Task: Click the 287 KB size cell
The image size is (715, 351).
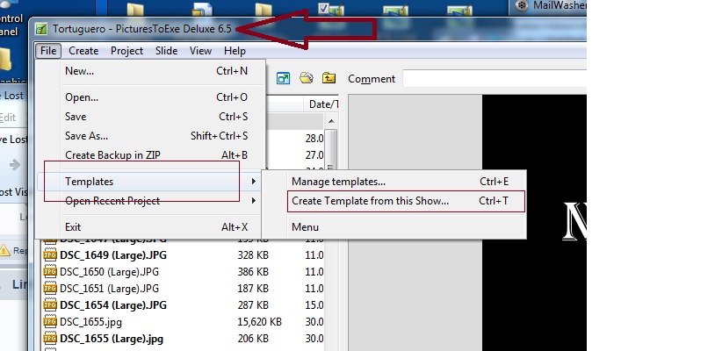Action: tap(253, 304)
